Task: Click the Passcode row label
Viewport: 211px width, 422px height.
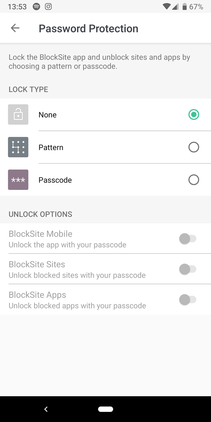Action: (55, 180)
